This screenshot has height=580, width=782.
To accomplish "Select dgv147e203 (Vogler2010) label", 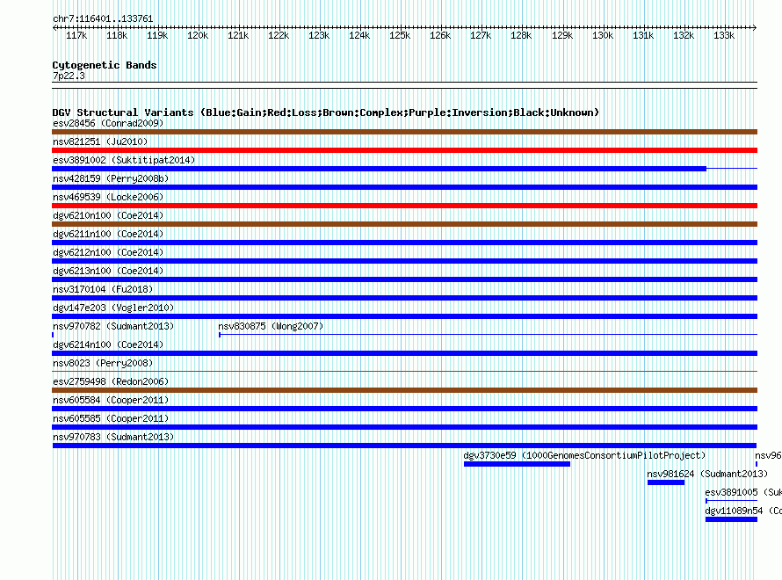I will (113, 308).
